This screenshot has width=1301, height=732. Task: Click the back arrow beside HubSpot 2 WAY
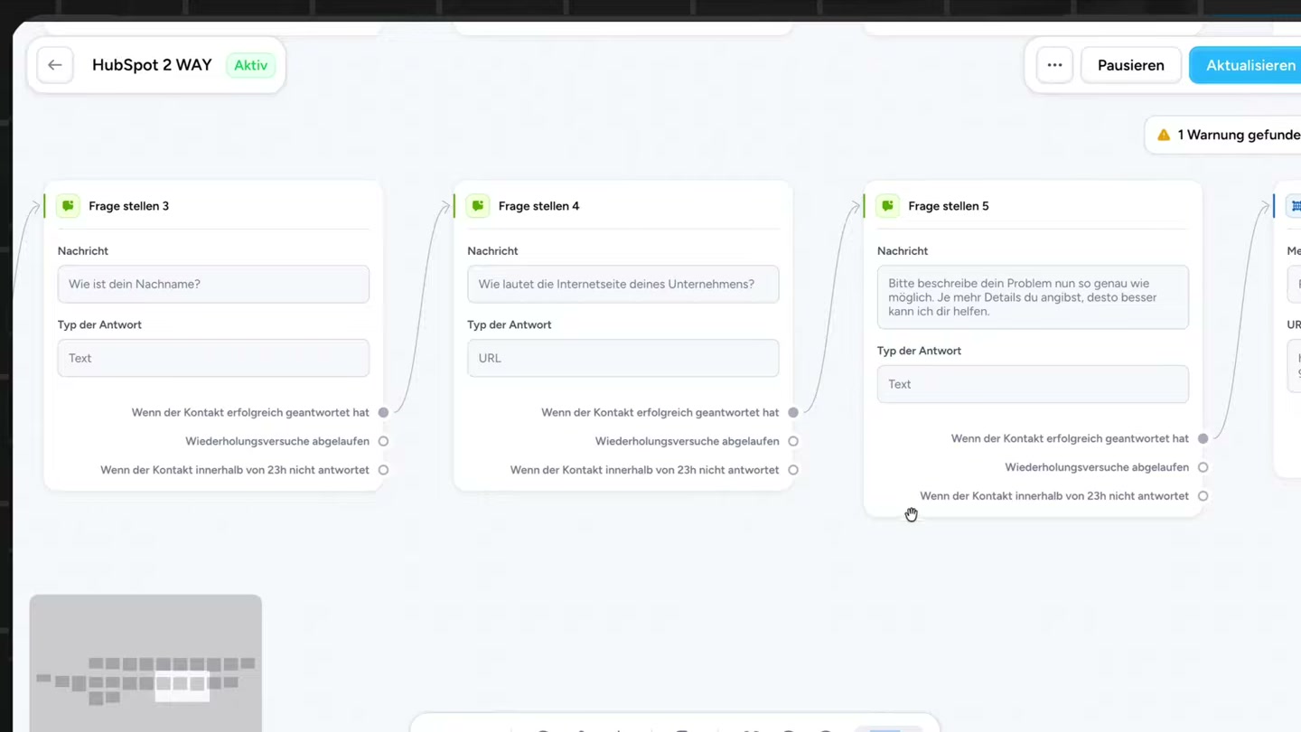tap(55, 64)
